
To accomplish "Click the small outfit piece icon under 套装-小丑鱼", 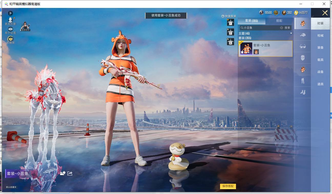I will pyautogui.click(x=256, y=52).
